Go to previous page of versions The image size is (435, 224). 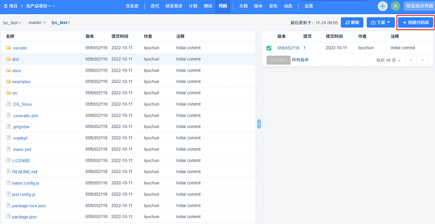point(411,60)
